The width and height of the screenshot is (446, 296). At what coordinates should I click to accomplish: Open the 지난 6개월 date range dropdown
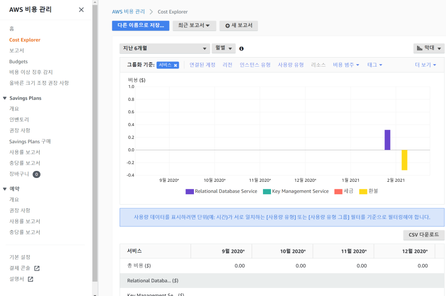pyautogui.click(x=165, y=48)
